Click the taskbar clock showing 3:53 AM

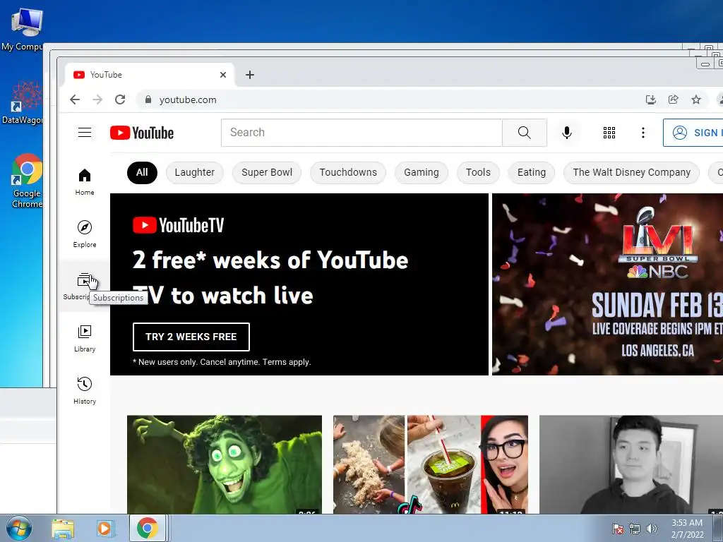coord(687,529)
